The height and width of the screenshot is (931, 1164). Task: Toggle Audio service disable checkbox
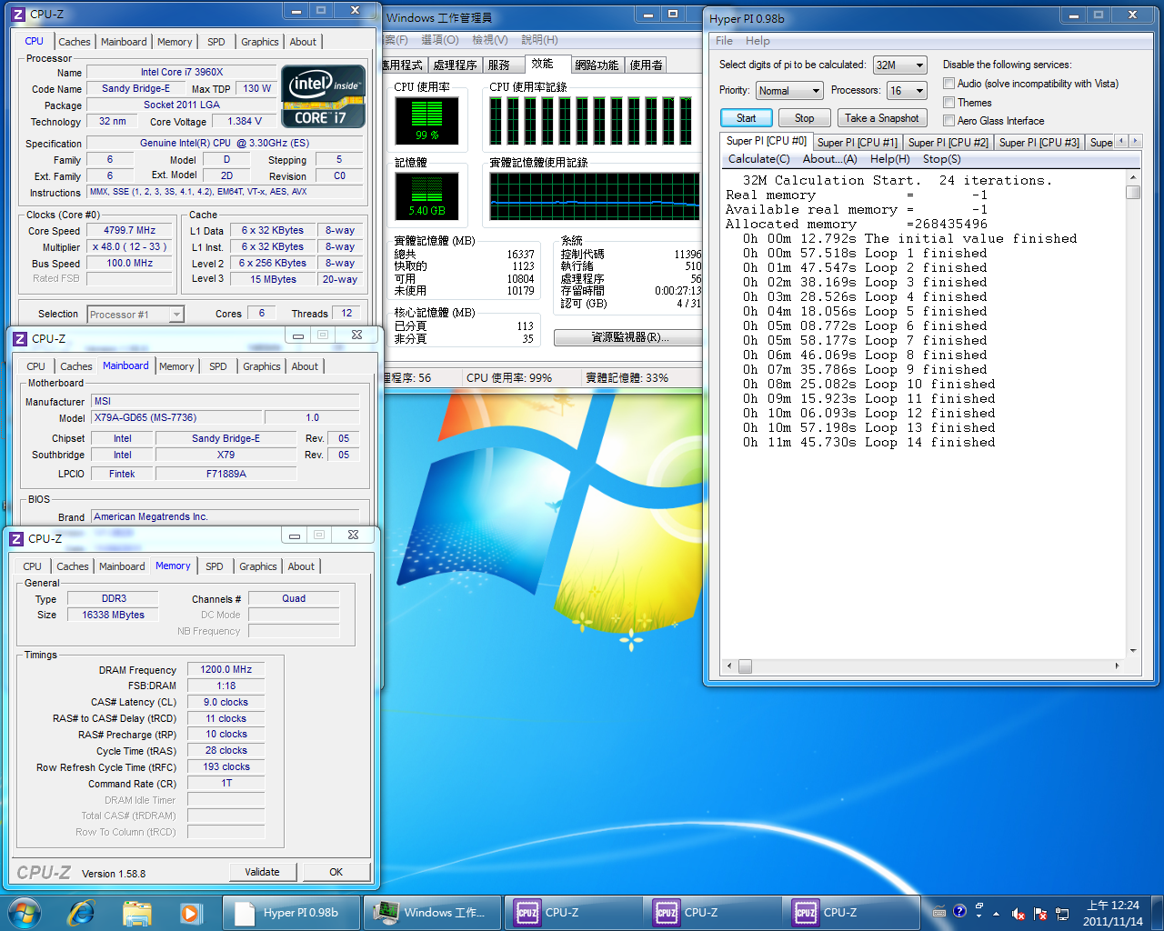948,84
